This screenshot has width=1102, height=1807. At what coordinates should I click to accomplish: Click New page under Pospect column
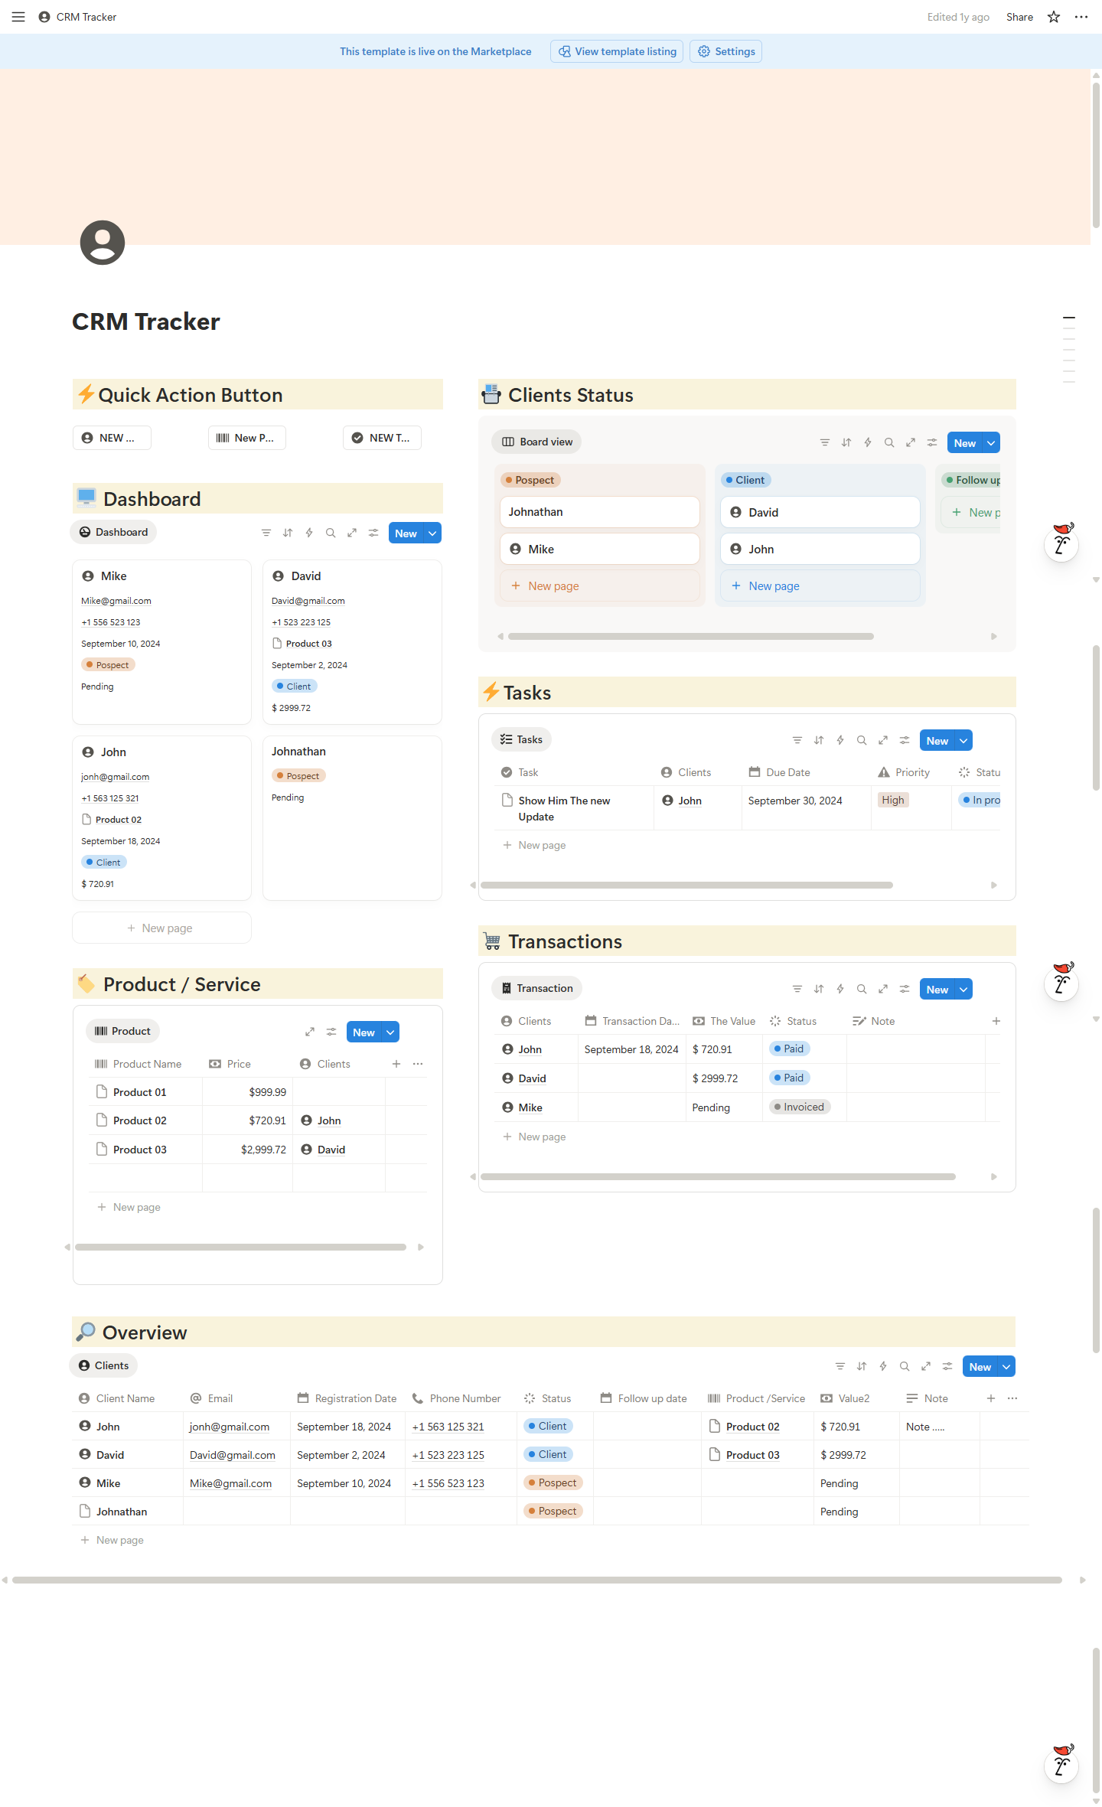click(553, 585)
